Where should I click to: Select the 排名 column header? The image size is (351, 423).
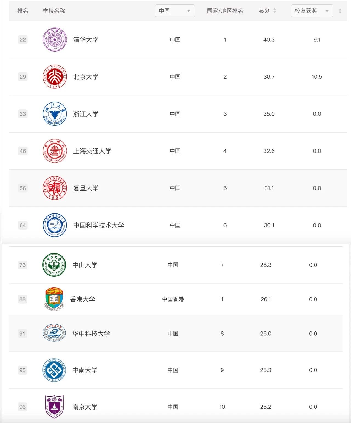point(23,11)
